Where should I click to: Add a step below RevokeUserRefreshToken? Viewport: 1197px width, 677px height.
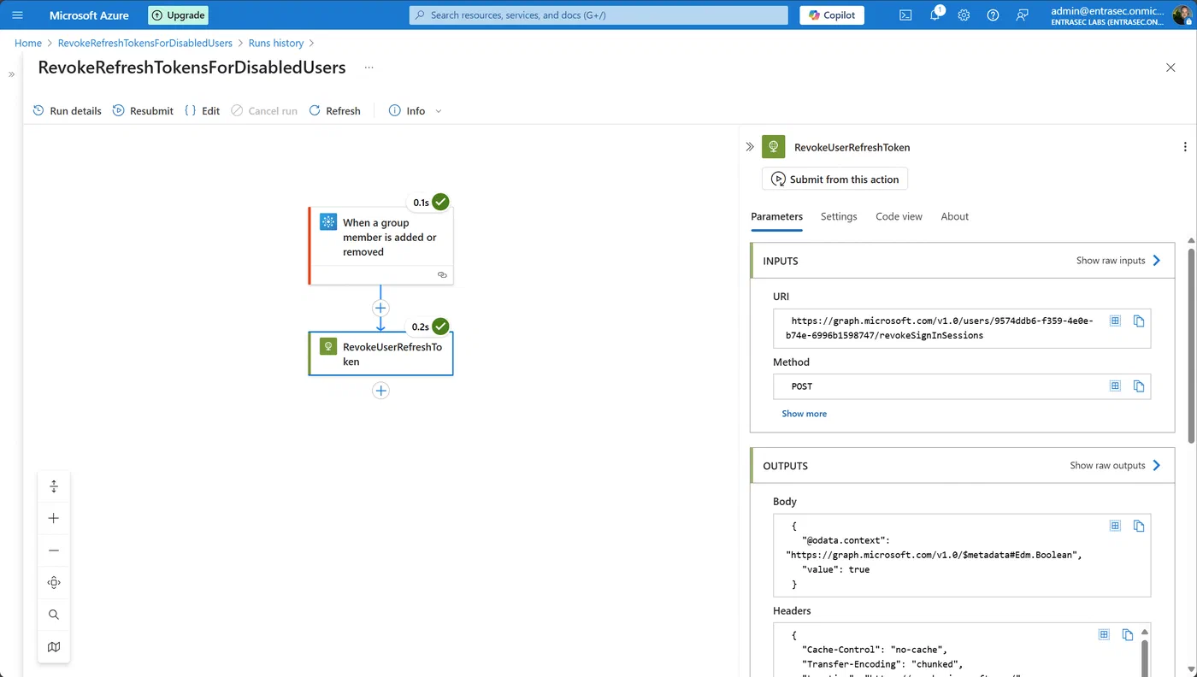(380, 391)
